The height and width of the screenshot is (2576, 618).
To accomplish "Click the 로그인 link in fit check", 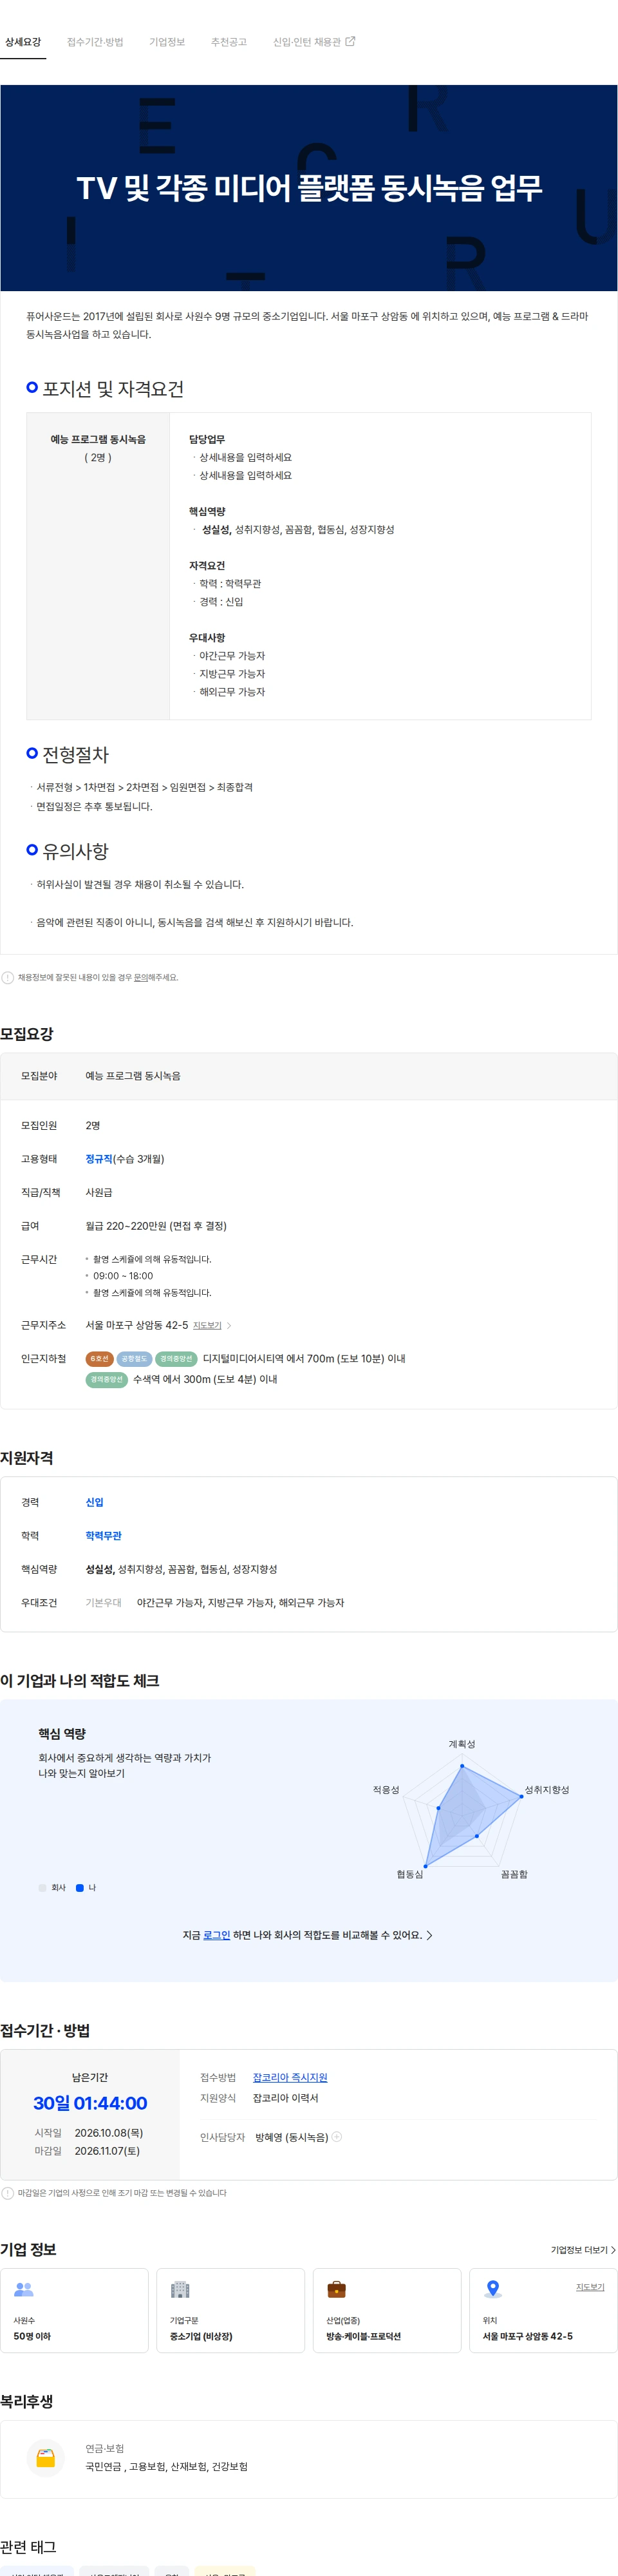I will 217,1935.
